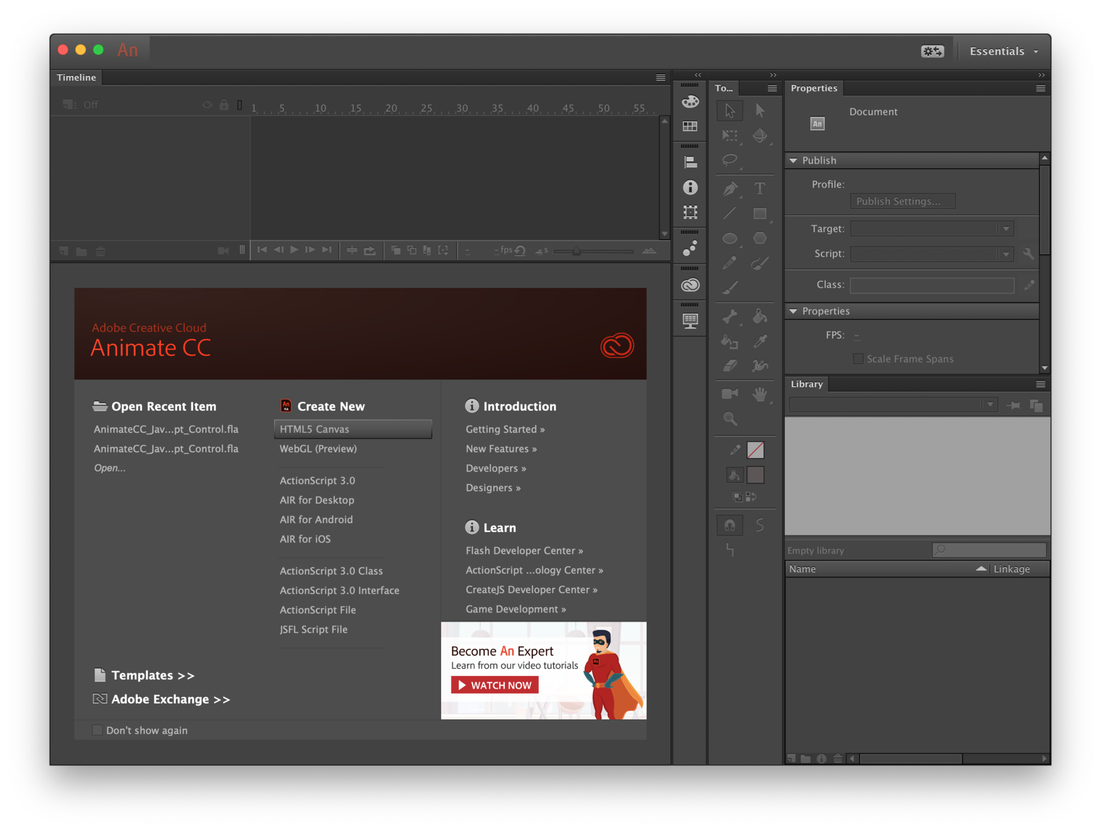Choose HTML5 Canvas under Create New

[353, 429]
